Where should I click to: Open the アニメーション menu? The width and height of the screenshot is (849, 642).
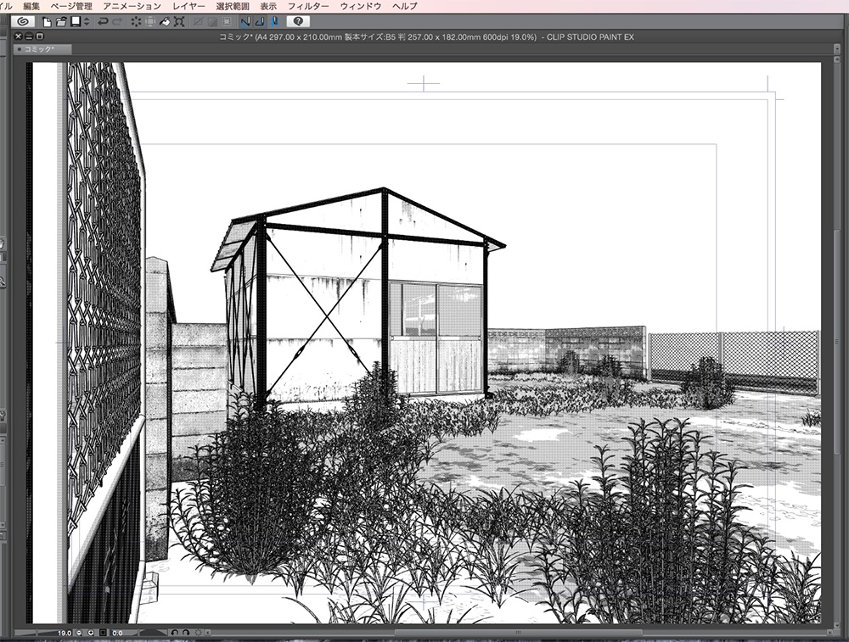132,6
